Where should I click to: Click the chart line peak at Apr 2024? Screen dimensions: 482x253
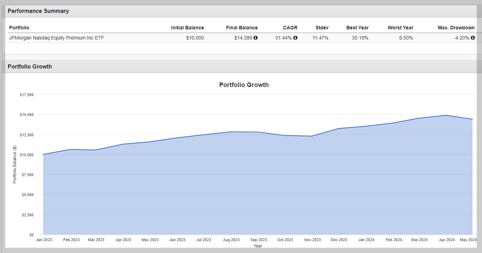pos(446,115)
